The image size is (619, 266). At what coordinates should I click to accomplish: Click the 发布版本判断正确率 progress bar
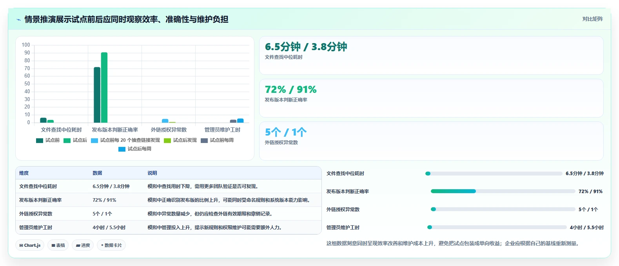click(503, 191)
